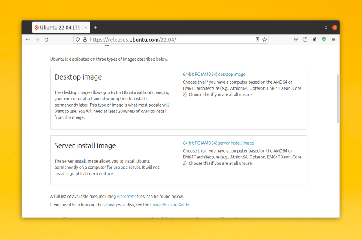The height and width of the screenshot is (240, 362).
Task: Click 64-bit PC (AMD64) server install image link
Action: 218,143
